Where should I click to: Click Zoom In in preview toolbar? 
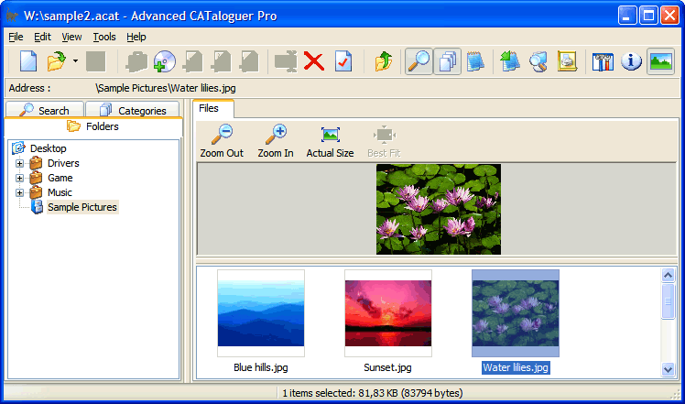[x=276, y=141]
